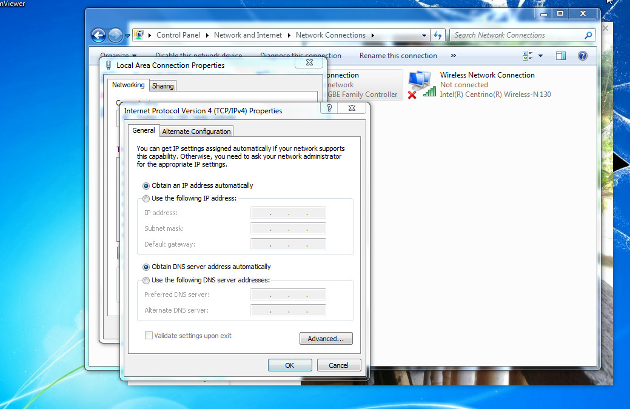The height and width of the screenshot is (409, 630).
Task: Expand the toolbar overflow chevron
Action: click(453, 55)
